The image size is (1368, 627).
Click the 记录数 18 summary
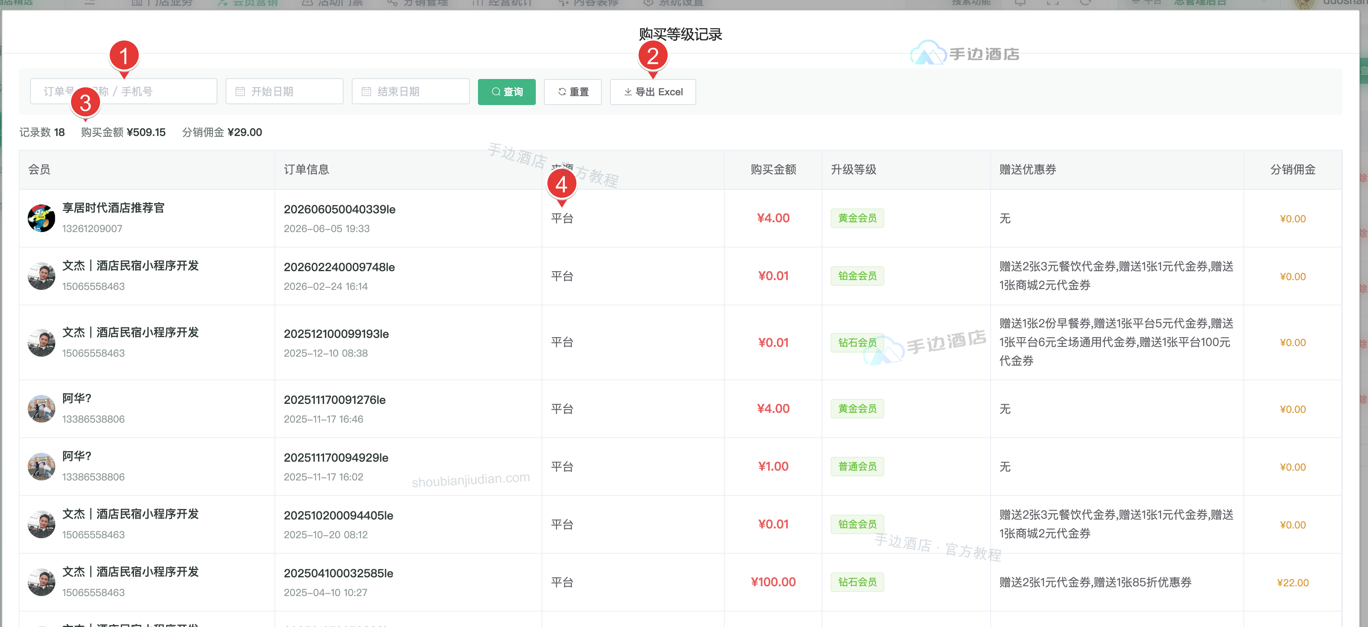click(42, 132)
